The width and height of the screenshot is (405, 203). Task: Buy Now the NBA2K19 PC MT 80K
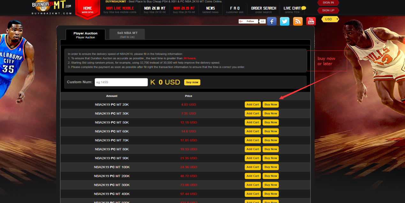pos(271,149)
